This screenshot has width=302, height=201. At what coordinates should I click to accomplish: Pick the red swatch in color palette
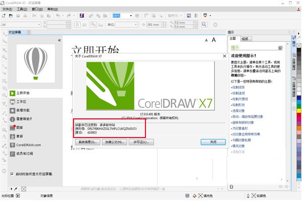tap(299, 115)
